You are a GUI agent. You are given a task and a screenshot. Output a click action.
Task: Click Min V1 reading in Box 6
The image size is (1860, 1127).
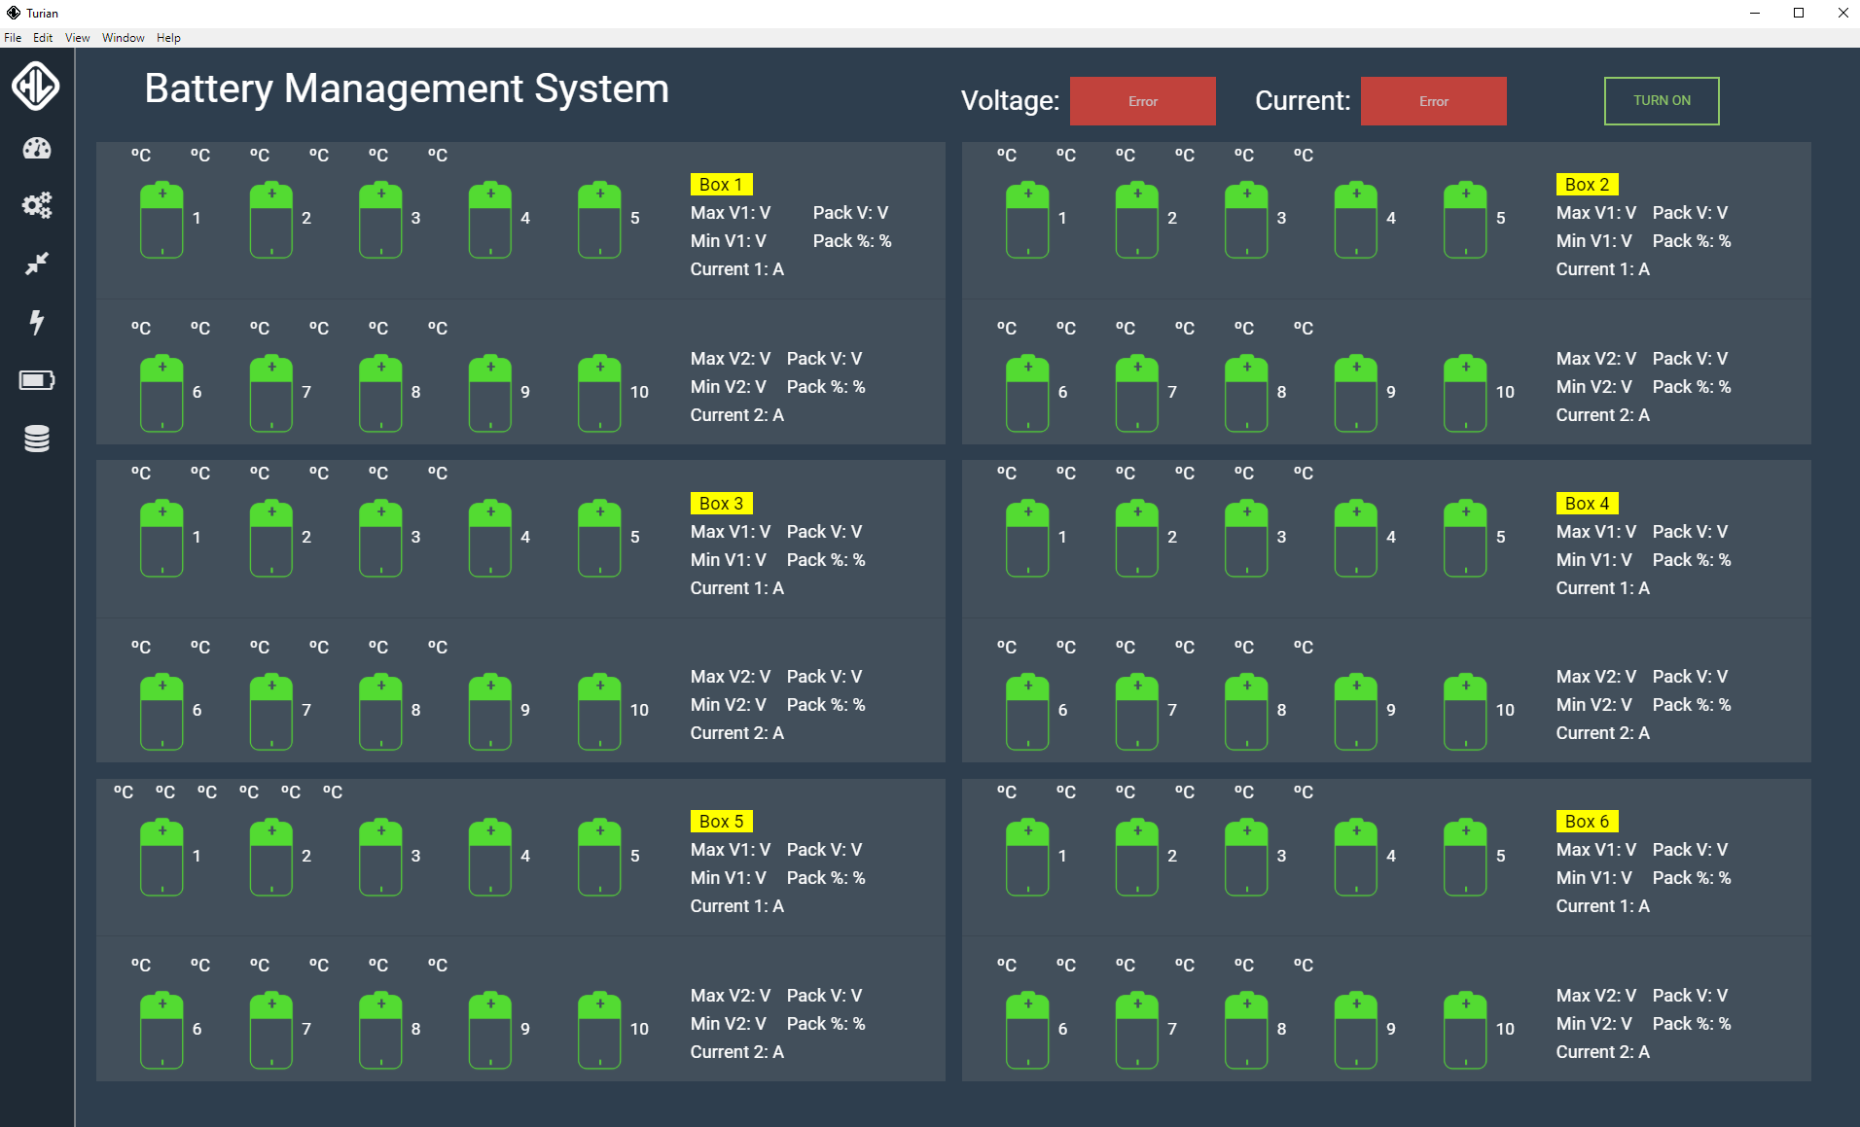(x=1593, y=878)
